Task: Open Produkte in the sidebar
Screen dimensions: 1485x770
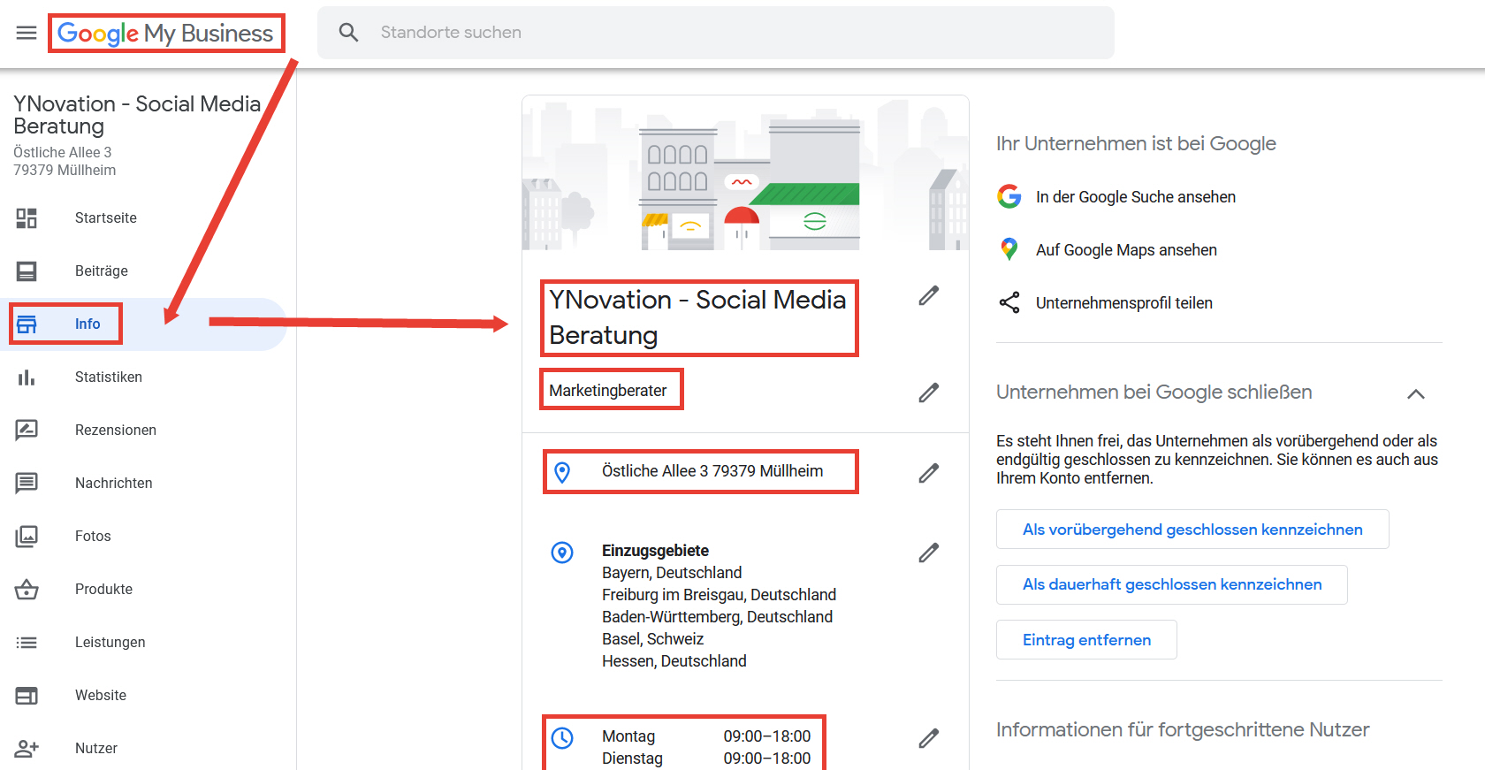Action: point(103,590)
